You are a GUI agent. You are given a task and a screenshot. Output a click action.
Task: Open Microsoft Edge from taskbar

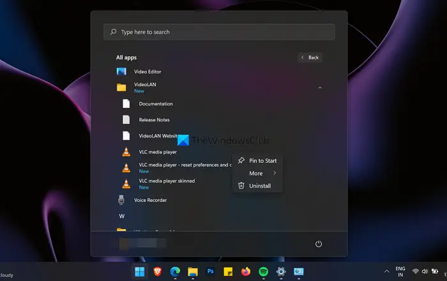pos(175,271)
